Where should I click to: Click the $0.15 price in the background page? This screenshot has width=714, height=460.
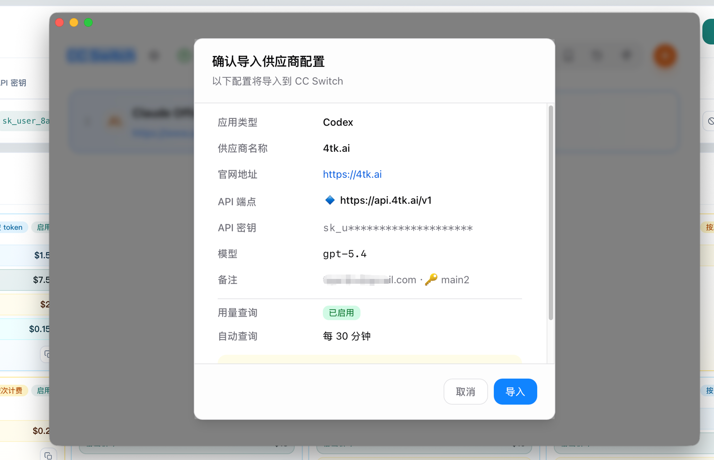pyautogui.click(x=39, y=329)
